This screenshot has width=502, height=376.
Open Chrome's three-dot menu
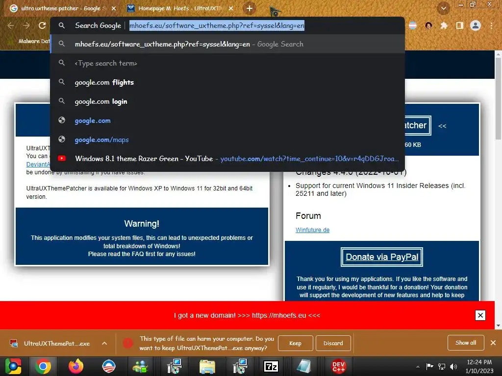(x=491, y=25)
